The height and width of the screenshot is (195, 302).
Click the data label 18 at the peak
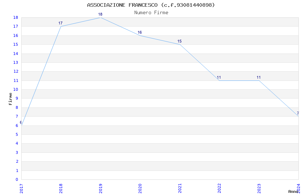pos(100,14)
